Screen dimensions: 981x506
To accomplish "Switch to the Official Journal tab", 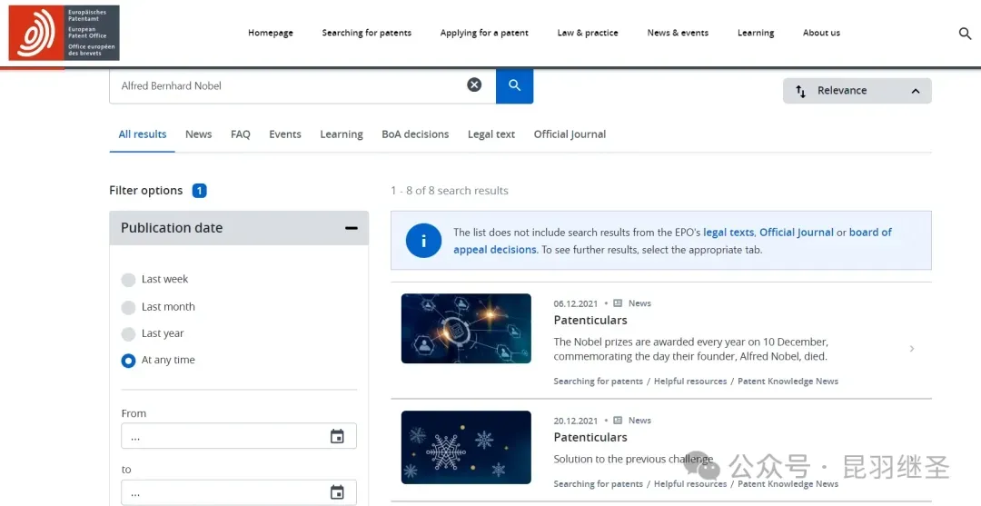I will (570, 134).
